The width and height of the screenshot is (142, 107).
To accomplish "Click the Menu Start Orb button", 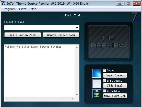I will pyautogui.click(x=115, y=96).
